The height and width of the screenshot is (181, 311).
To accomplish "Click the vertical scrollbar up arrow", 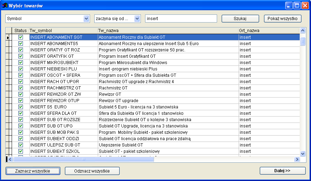I will tap(303, 31).
